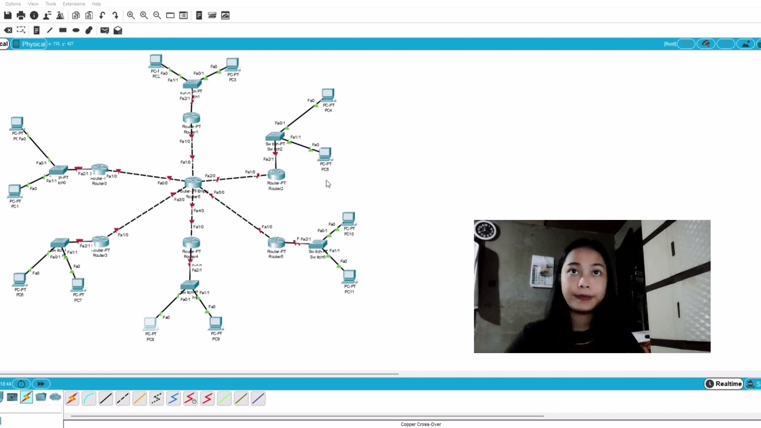Choose the automatic connection lightning cable

click(71, 399)
